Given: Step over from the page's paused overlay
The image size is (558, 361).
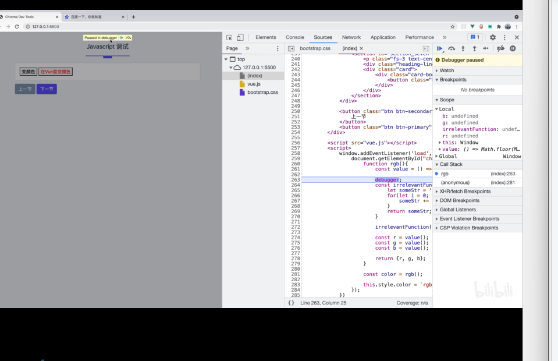Looking at the screenshot, I should [x=129, y=38].
